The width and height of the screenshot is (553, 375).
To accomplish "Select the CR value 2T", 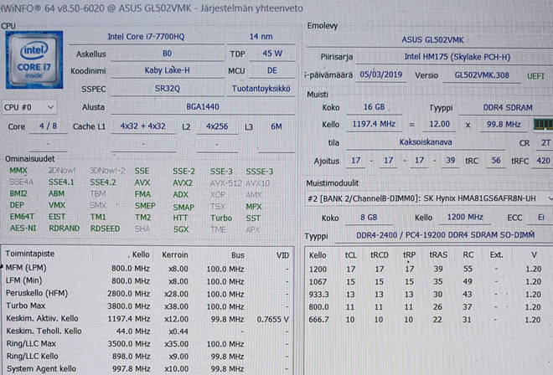I will click(x=545, y=143).
